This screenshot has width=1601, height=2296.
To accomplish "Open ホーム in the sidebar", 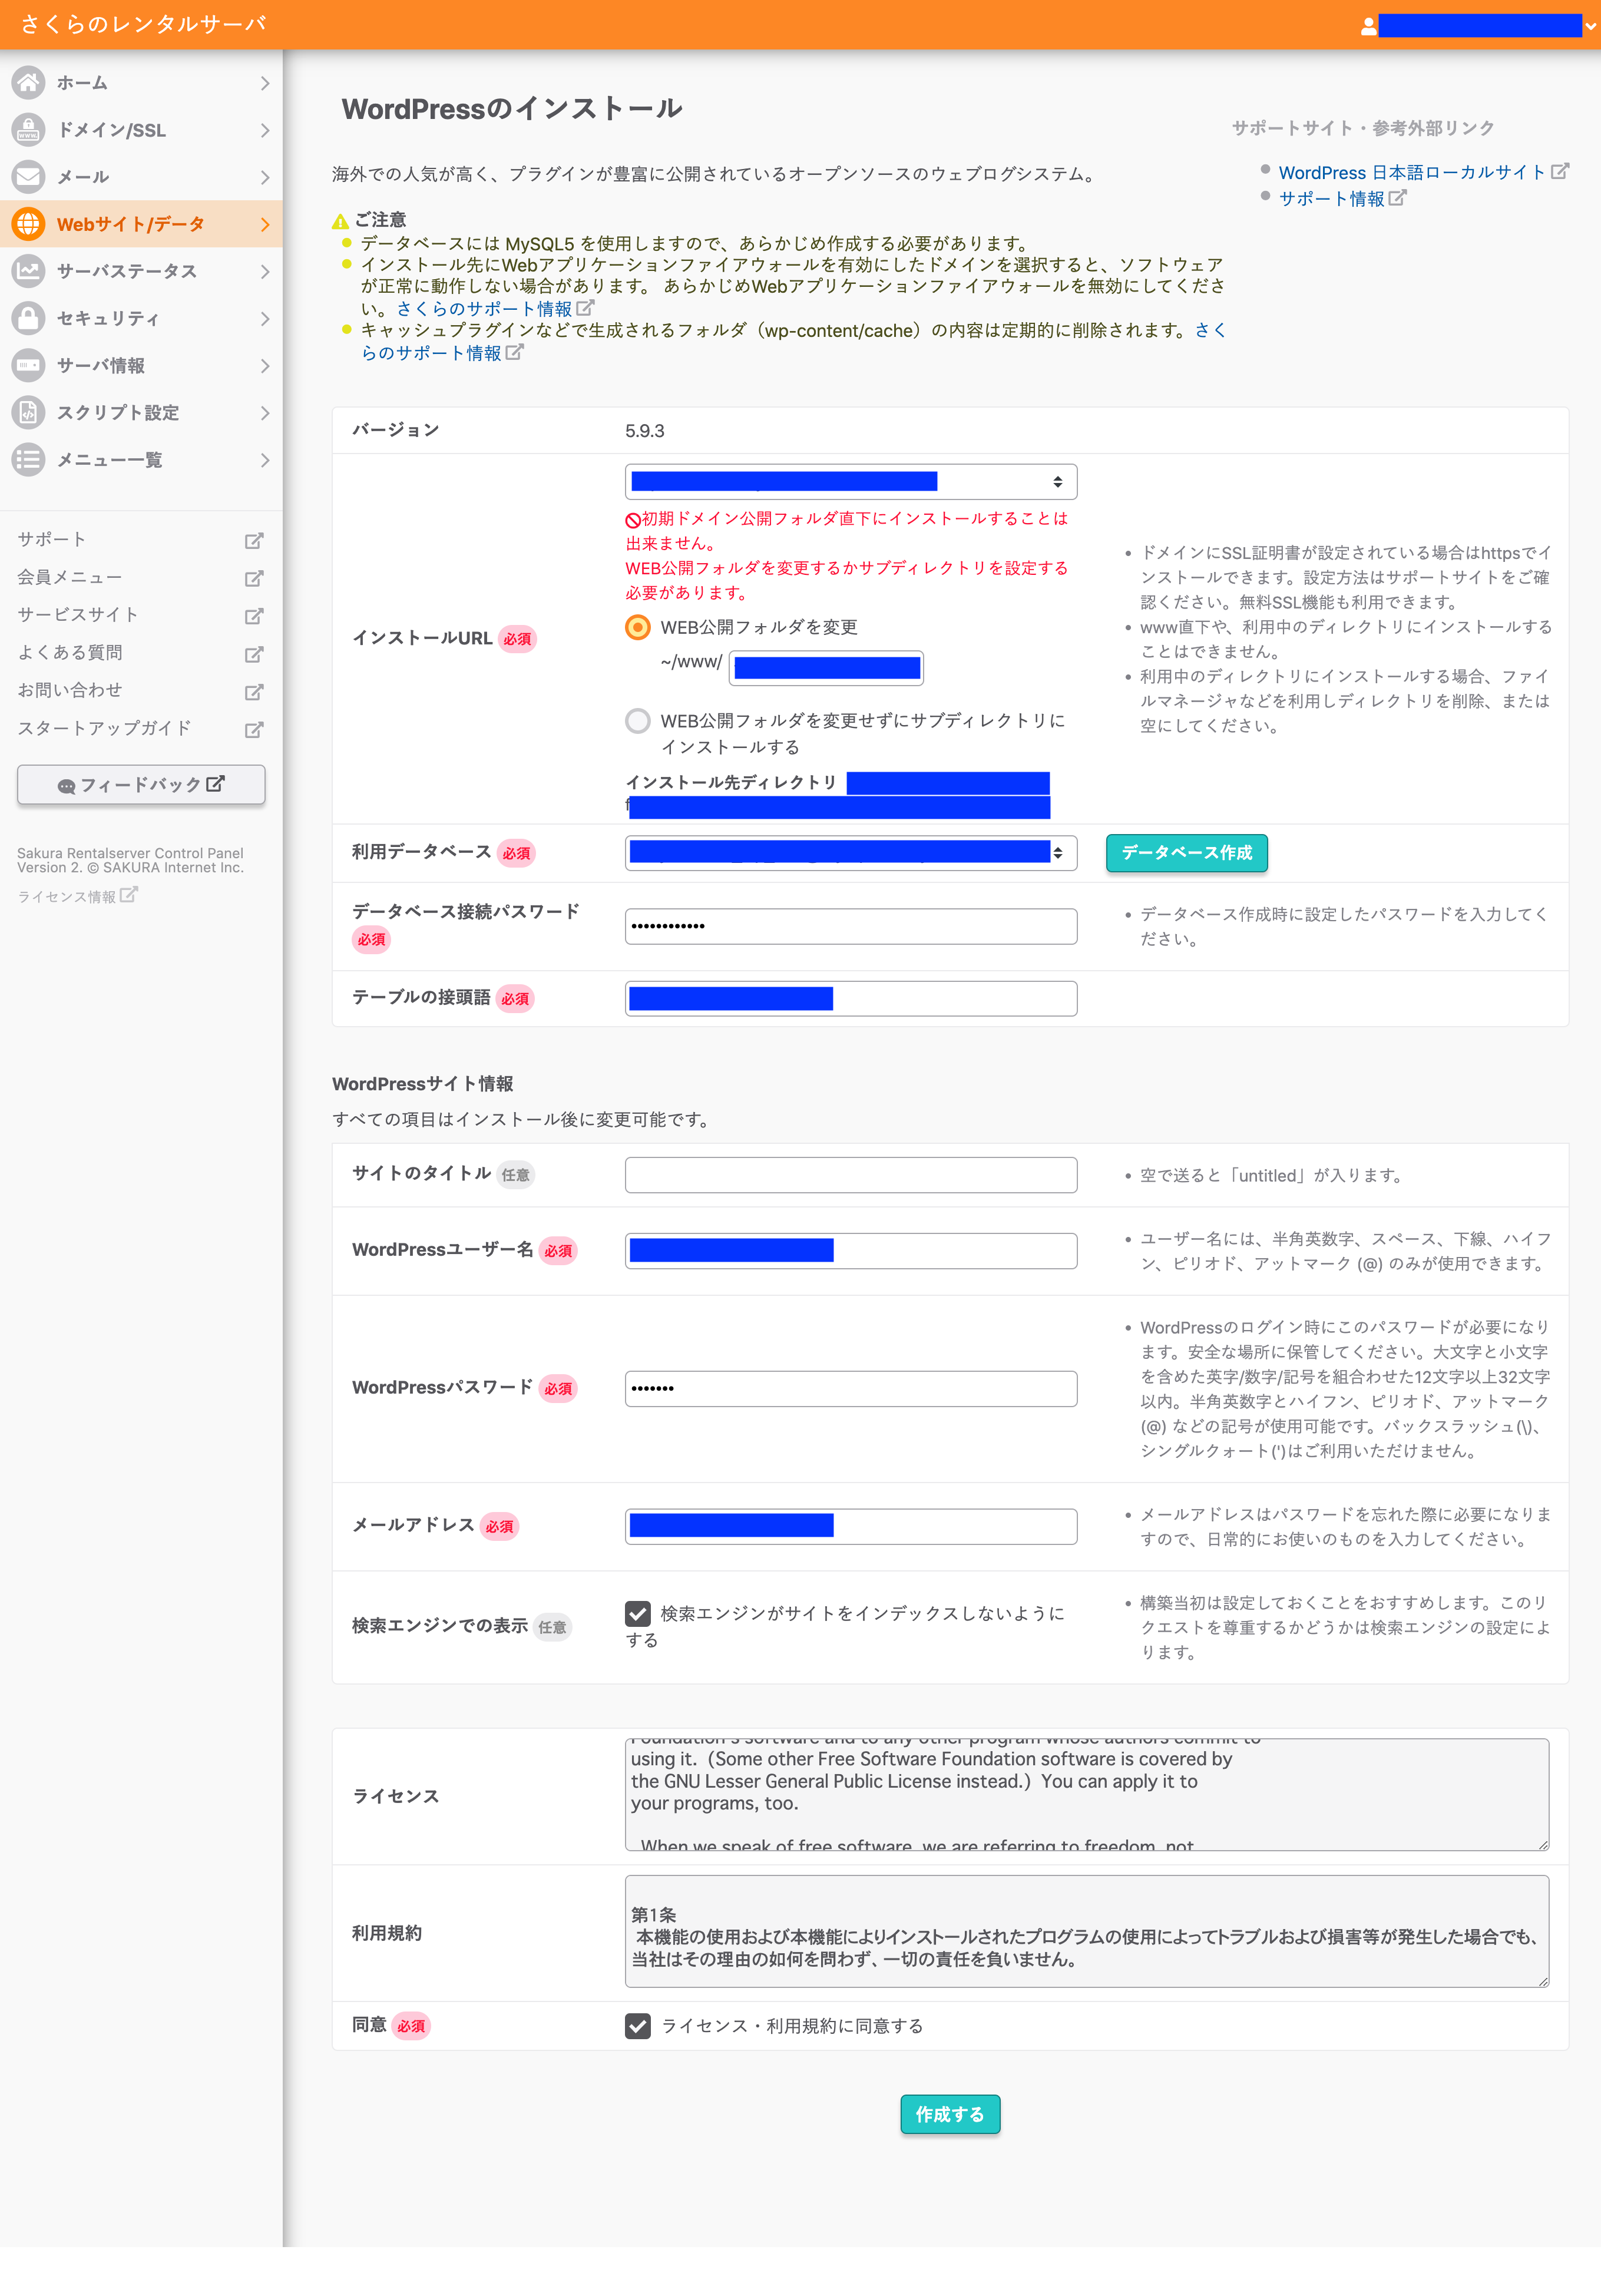I will 141,83.
